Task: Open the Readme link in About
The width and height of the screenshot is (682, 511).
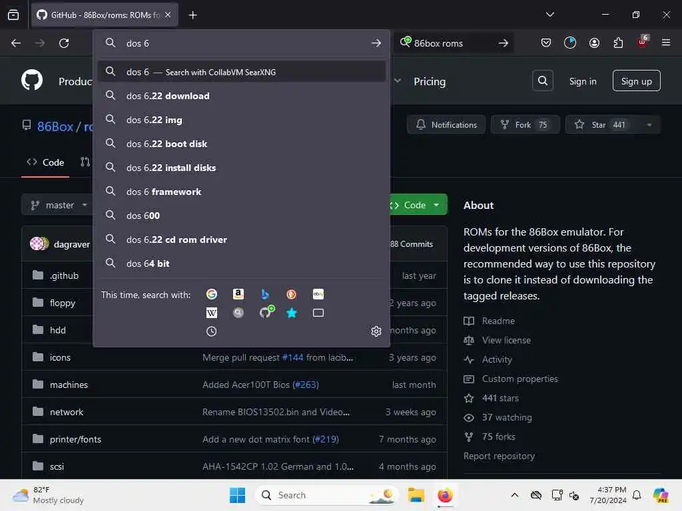Action: 498,321
